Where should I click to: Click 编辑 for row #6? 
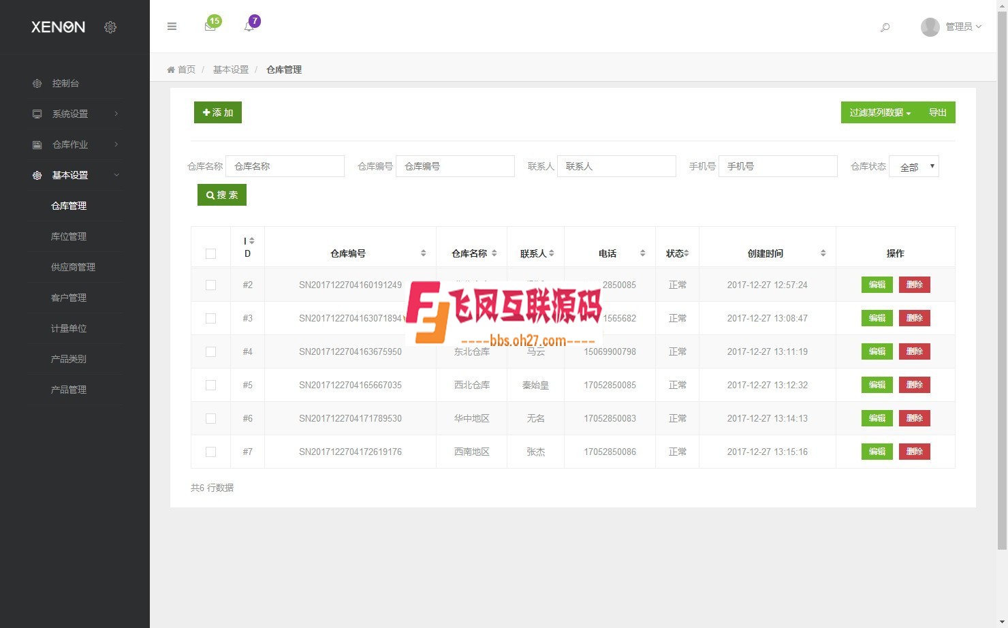tap(877, 418)
